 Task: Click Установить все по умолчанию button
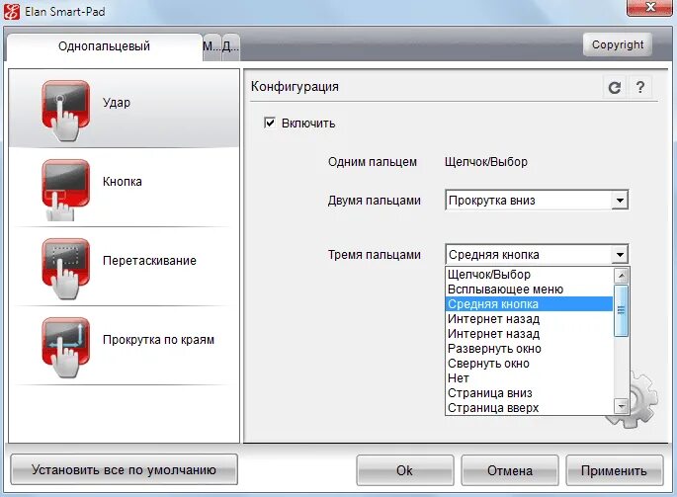(124, 469)
